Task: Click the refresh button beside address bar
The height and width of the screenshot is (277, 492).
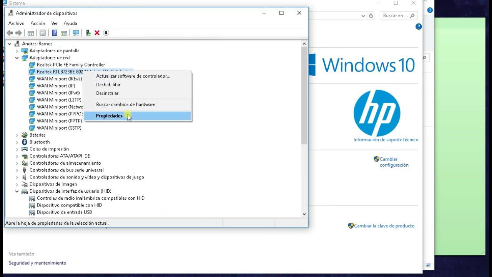Action: coord(371,16)
